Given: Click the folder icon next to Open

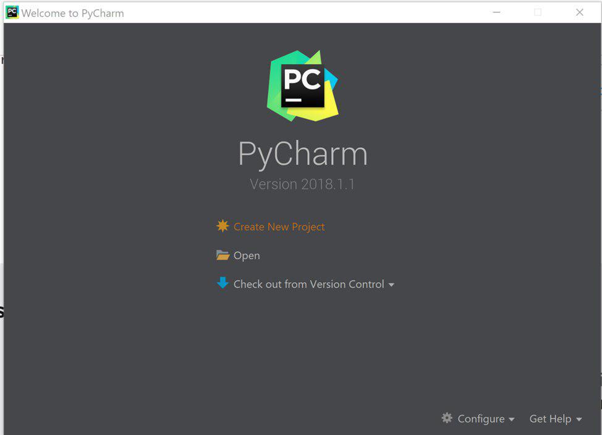Looking at the screenshot, I should (223, 255).
